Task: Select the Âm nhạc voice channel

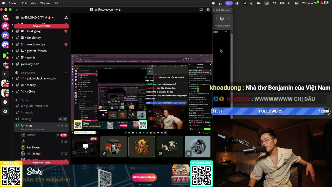Action: pos(41,127)
